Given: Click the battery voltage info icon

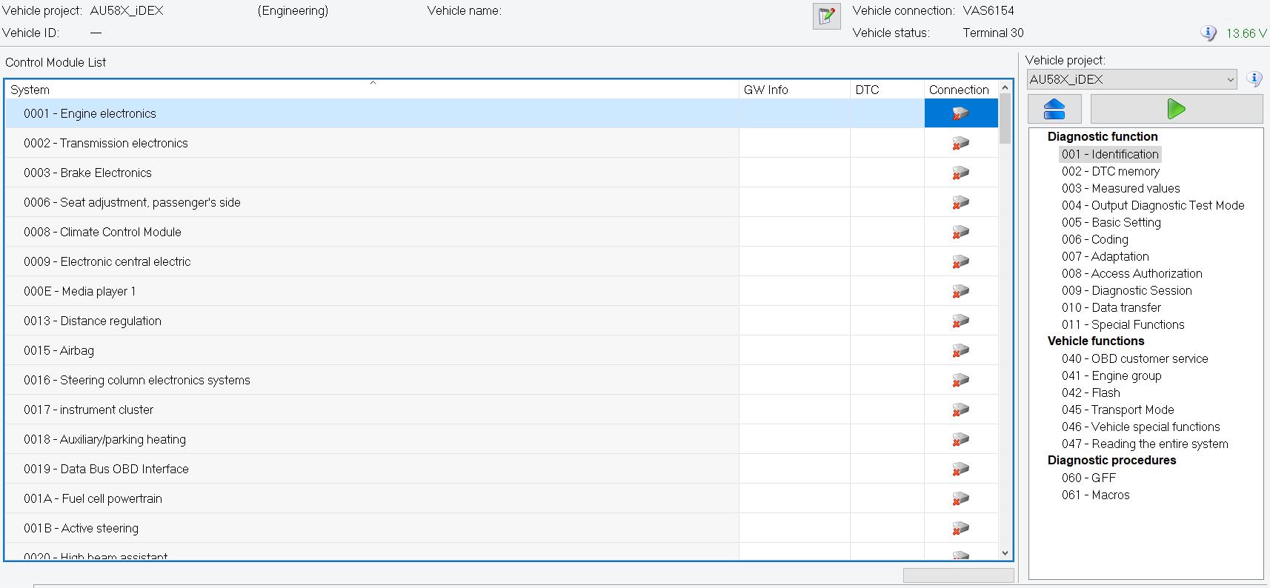Looking at the screenshot, I should (1208, 33).
